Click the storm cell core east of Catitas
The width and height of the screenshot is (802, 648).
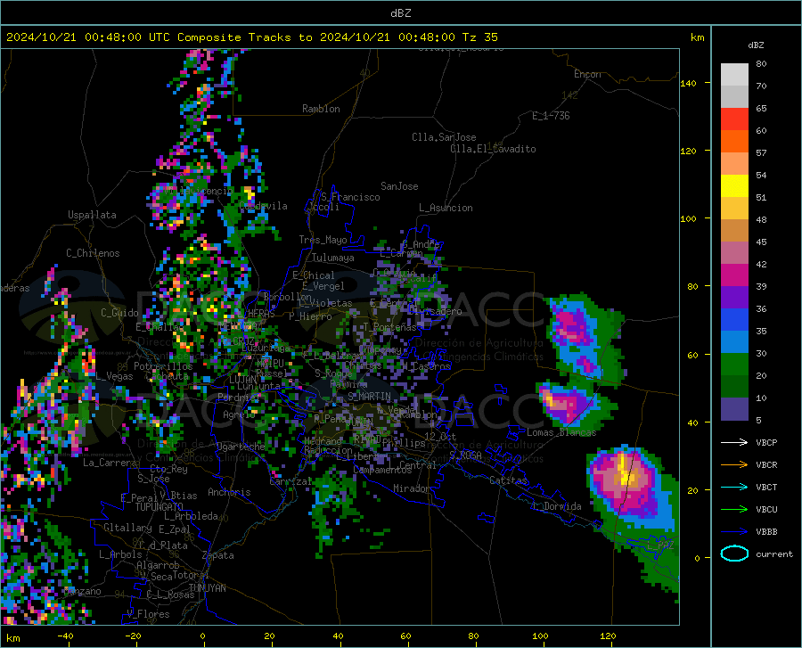point(625,477)
